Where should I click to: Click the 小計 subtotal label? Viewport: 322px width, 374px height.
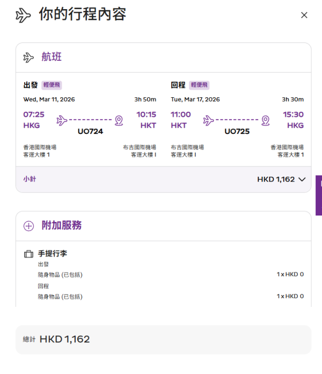(30, 179)
